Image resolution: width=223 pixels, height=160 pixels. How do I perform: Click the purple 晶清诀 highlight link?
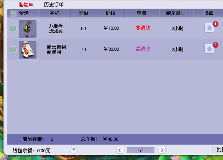point(143,49)
